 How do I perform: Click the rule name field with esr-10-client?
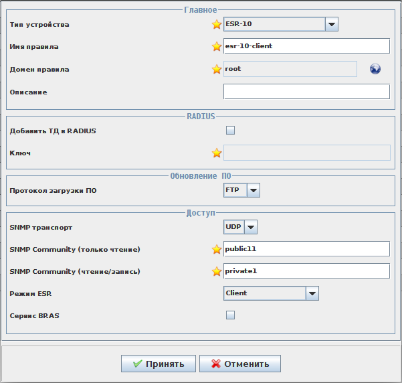coord(306,46)
